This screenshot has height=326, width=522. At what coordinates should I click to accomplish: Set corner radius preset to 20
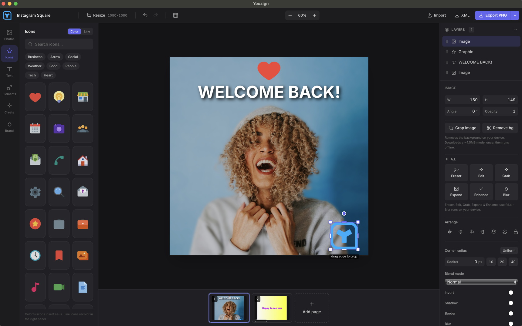click(x=502, y=262)
